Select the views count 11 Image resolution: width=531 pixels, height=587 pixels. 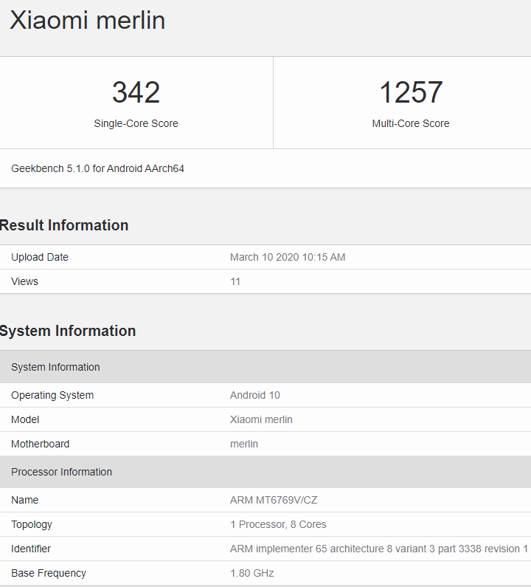[235, 281]
